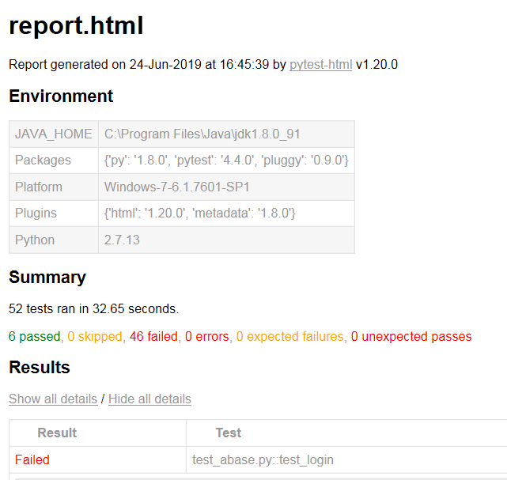Click the '0 expected failures' filter label
Viewport: 507px width, 480px height.
pos(290,337)
